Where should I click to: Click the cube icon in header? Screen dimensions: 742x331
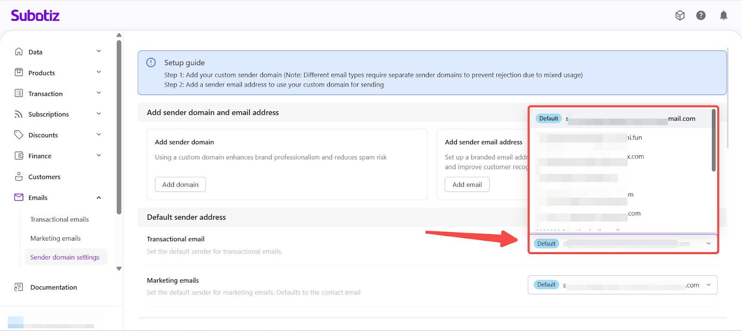click(x=680, y=16)
